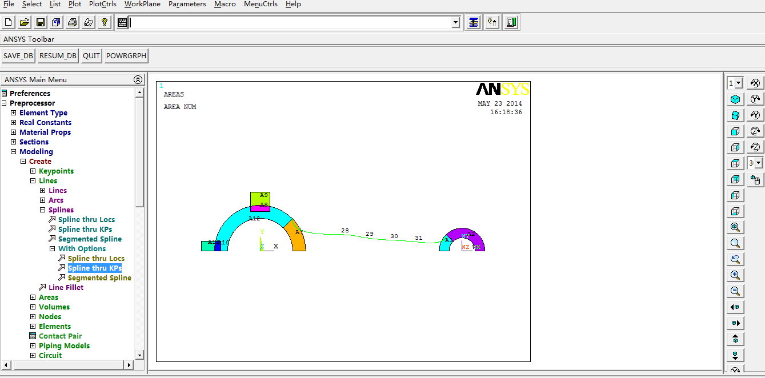Pan the model down with arrow icon
765x378 pixels.
tap(735, 355)
